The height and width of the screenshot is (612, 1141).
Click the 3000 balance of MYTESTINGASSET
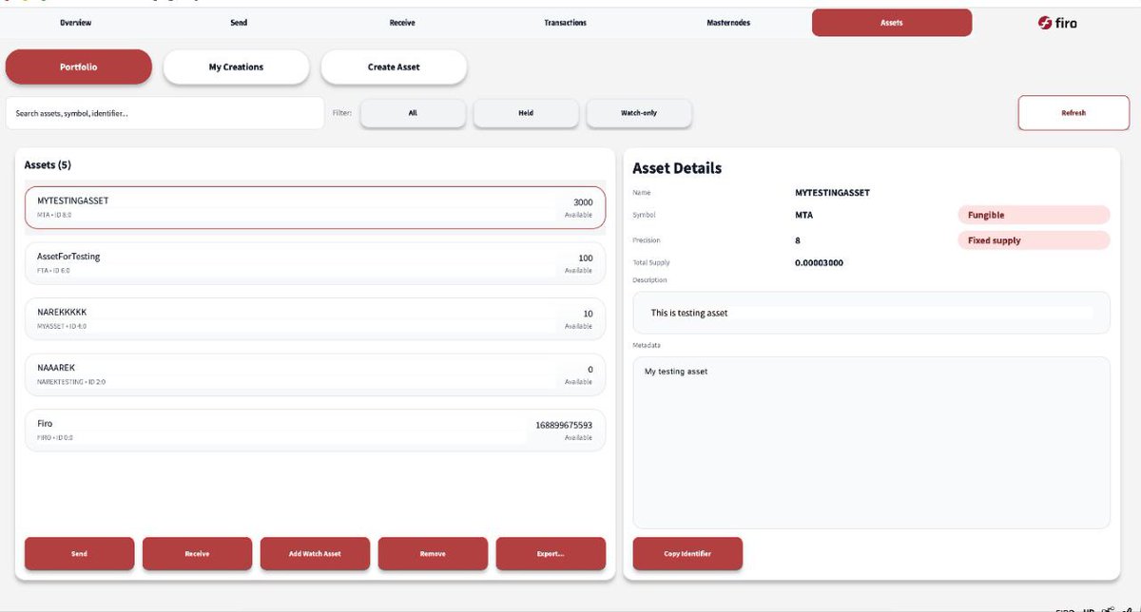click(583, 202)
